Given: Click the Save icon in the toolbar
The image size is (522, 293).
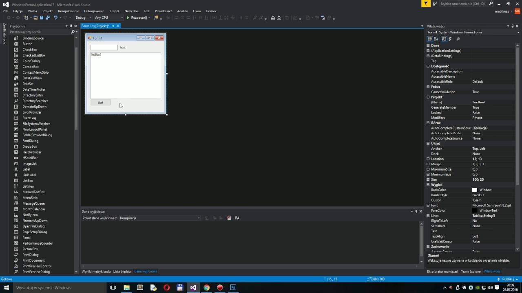Looking at the screenshot, I should [42, 17].
